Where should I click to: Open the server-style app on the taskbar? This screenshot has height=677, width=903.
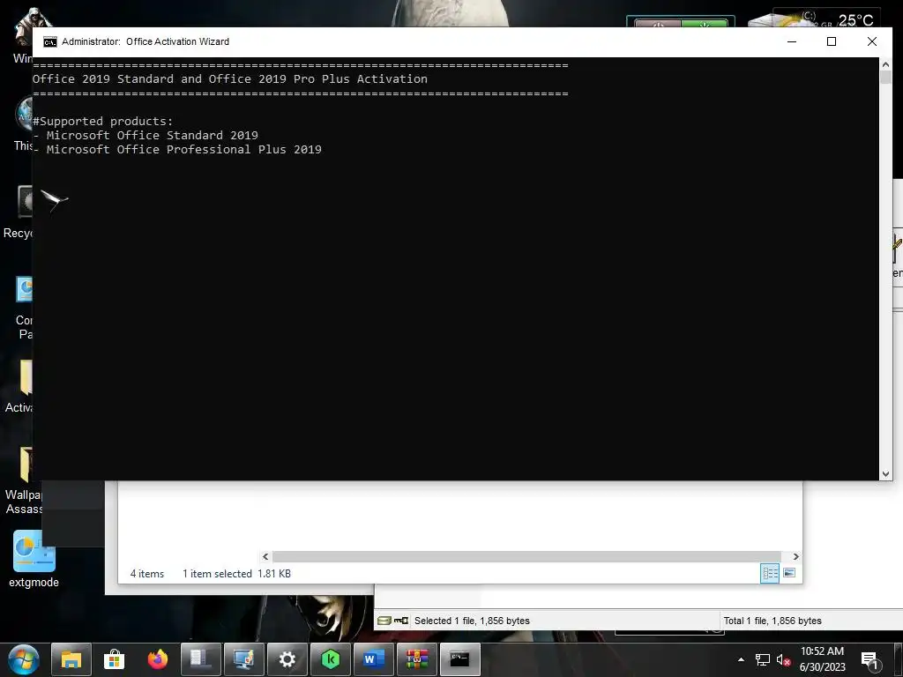[200, 659]
